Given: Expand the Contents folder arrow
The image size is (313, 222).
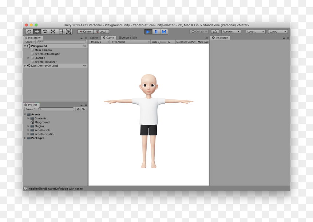Looking at the screenshot, I should tap(28, 118).
